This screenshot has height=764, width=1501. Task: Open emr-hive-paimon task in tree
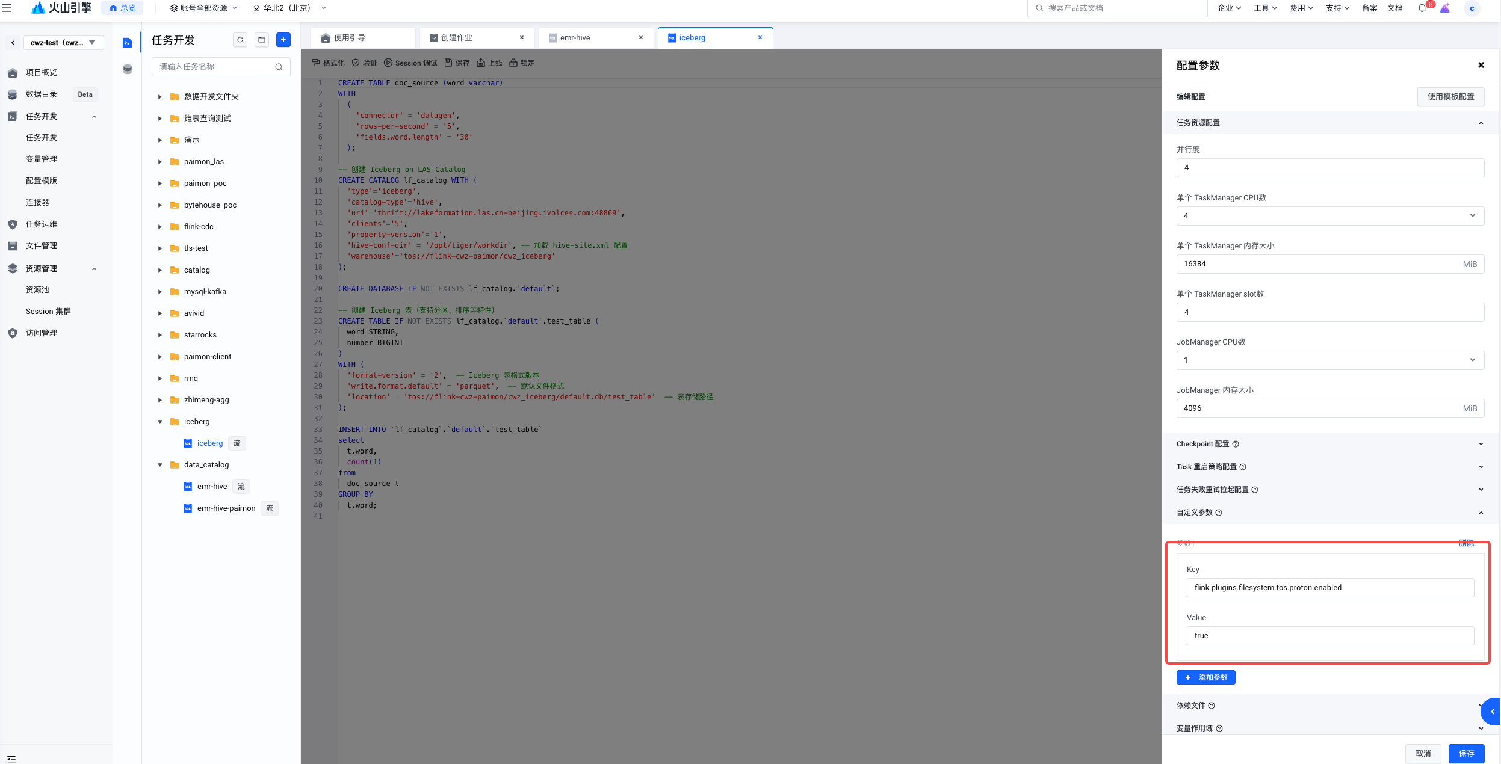click(226, 508)
